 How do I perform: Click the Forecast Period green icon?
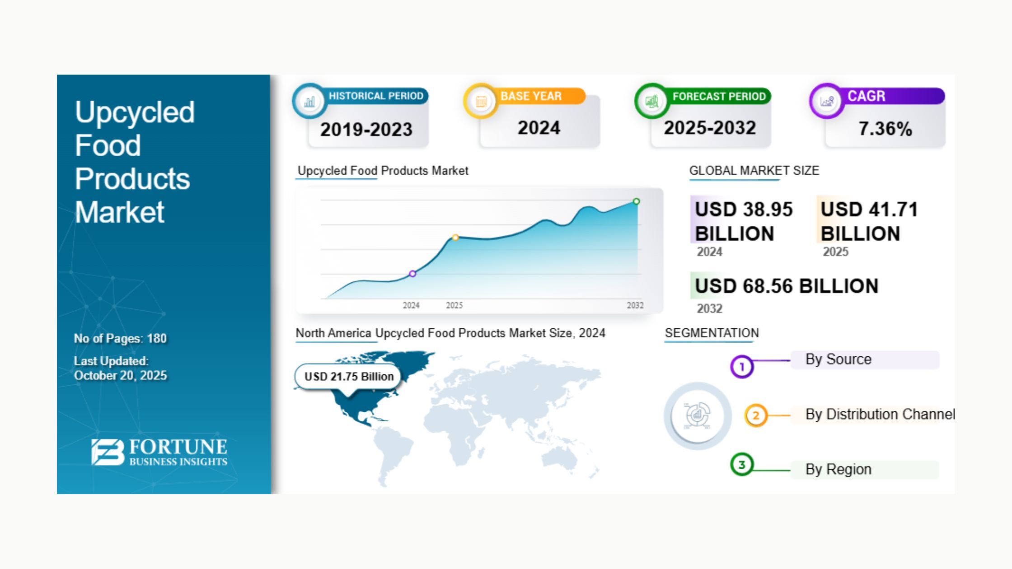[651, 101]
